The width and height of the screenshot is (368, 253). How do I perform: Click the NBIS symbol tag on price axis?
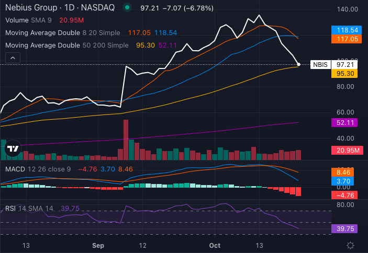pyautogui.click(x=320, y=65)
